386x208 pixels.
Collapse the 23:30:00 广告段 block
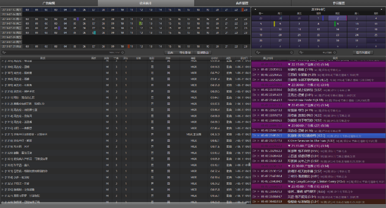tap(289, 167)
